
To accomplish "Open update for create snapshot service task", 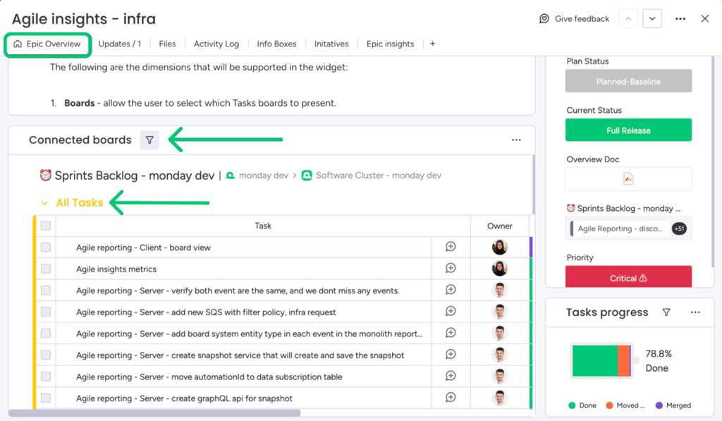I will coord(451,354).
